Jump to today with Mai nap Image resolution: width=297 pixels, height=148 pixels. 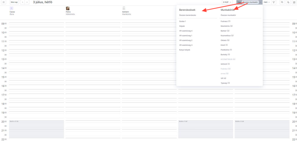[14, 2]
